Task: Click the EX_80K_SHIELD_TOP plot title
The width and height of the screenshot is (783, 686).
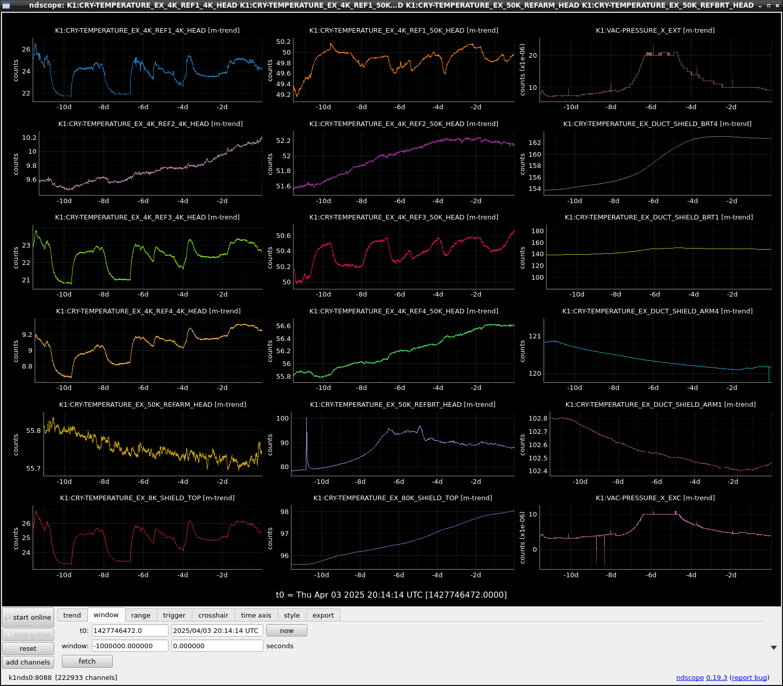Action: 403,498
